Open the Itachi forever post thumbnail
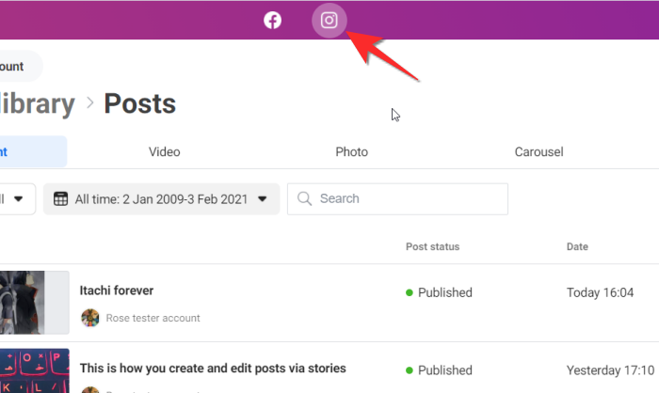659x393 pixels. (35, 303)
